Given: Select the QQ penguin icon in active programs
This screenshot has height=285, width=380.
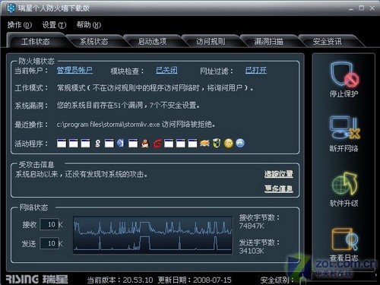Looking at the screenshot, I should [x=145, y=144].
